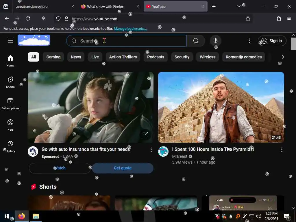Viewport: 296px width, 222px height.
Task: Click the MrBeast channel avatar
Action: click(x=163, y=151)
